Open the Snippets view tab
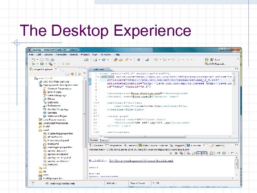 (177, 145)
